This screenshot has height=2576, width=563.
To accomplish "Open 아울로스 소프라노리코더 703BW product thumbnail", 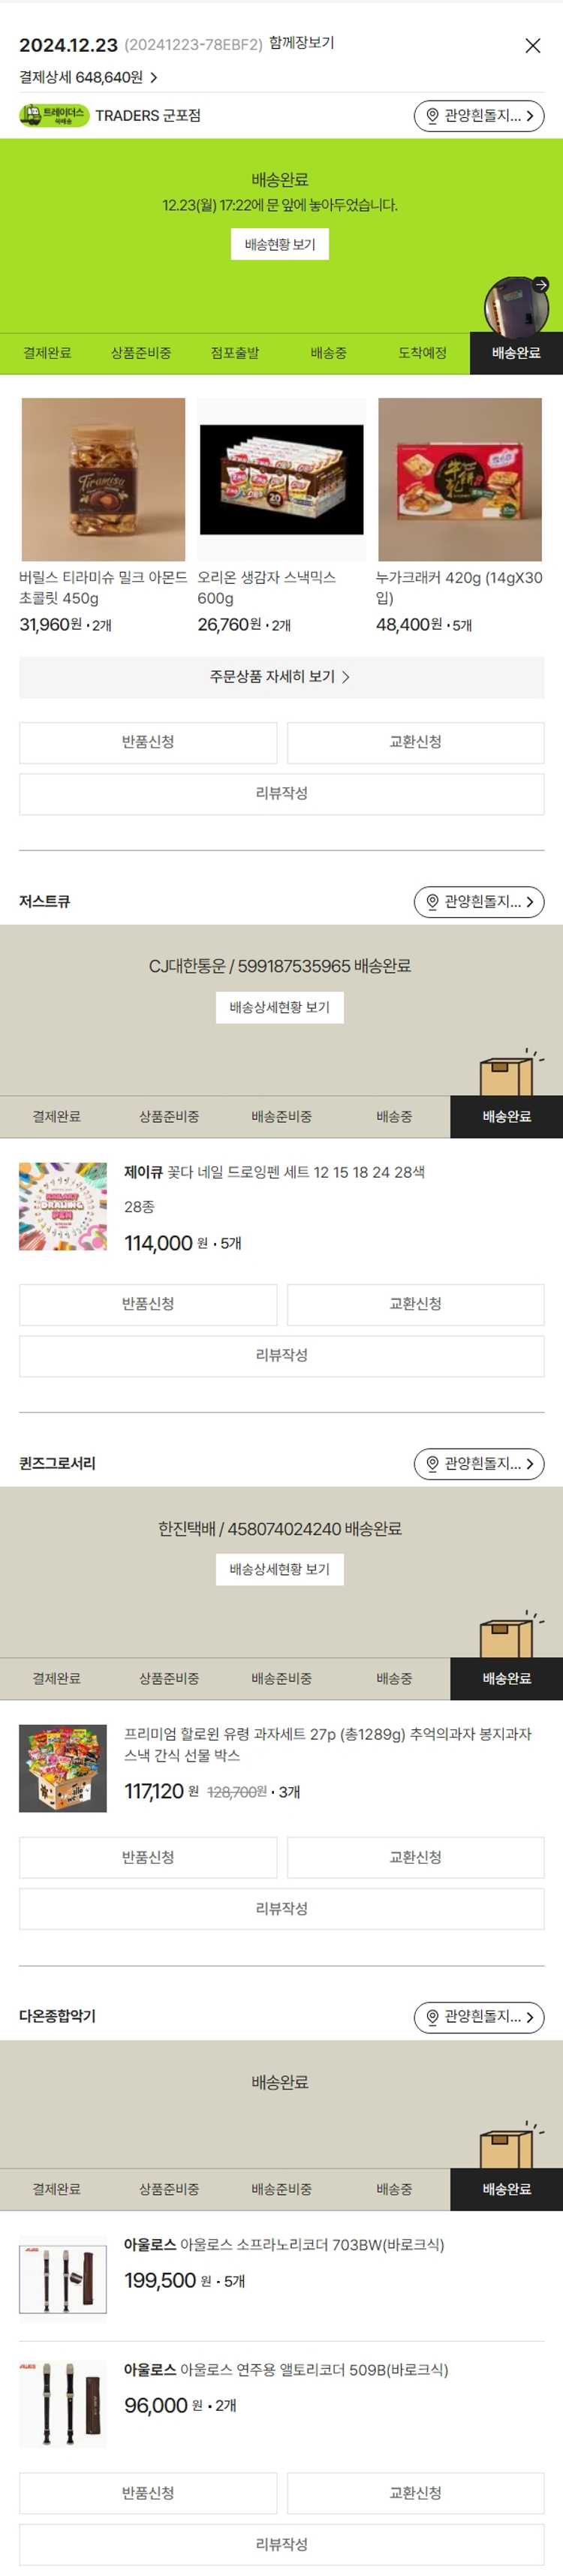I will click(x=63, y=2274).
